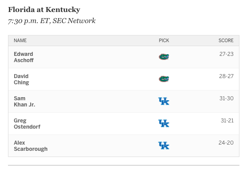Open Sam Khan Jr.'s name
The image size is (247, 169).
pos(24,101)
